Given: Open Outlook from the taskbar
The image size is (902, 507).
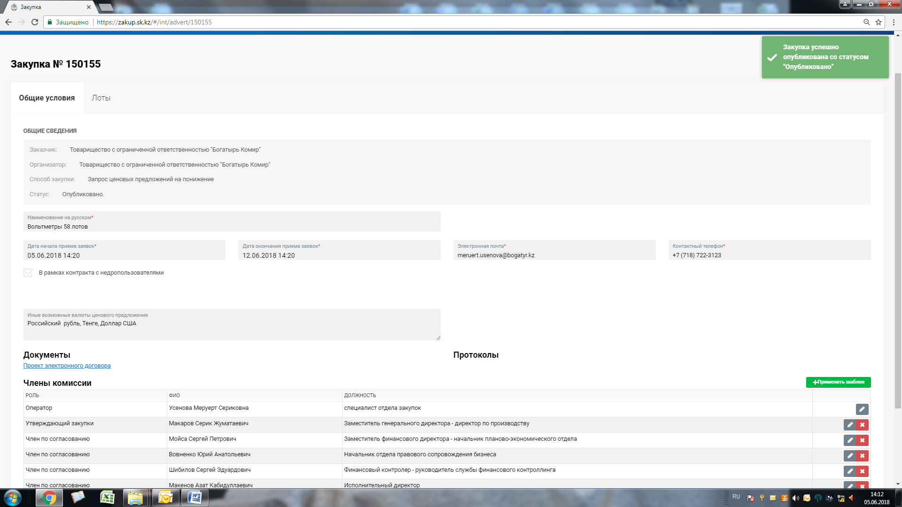Looking at the screenshot, I should click(165, 498).
